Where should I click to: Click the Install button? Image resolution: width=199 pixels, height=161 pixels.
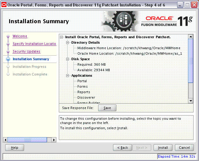(163, 148)
